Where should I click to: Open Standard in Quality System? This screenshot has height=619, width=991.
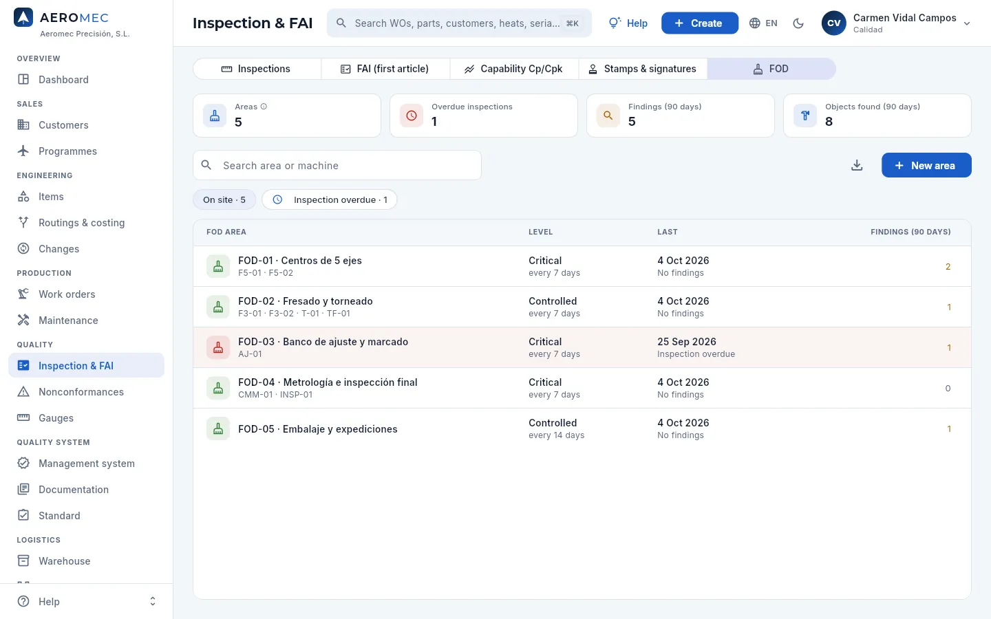tap(86, 516)
